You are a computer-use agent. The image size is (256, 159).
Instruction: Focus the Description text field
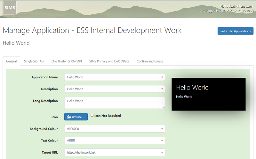click(115, 89)
